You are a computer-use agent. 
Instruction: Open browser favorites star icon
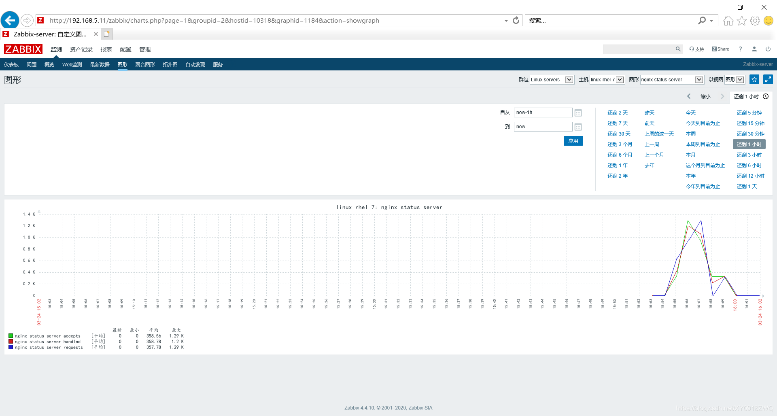point(741,21)
